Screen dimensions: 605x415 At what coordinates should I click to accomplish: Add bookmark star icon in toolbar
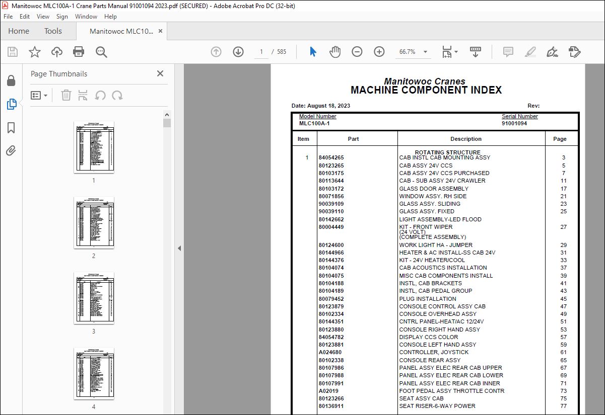(35, 52)
